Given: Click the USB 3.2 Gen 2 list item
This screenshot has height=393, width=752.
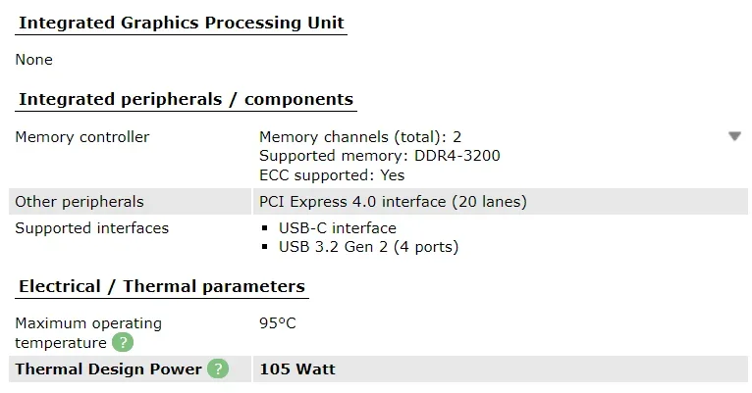Looking at the screenshot, I should click(x=368, y=247).
